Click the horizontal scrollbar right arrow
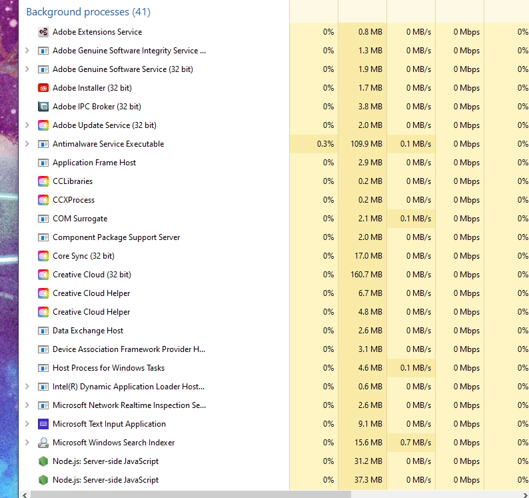The width and height of the screenshot is (529, 498). (x=525, y=495)
